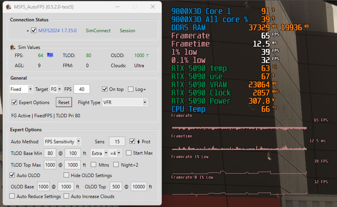Click the OLOD Top value field 500

click(x=116, y=186)
